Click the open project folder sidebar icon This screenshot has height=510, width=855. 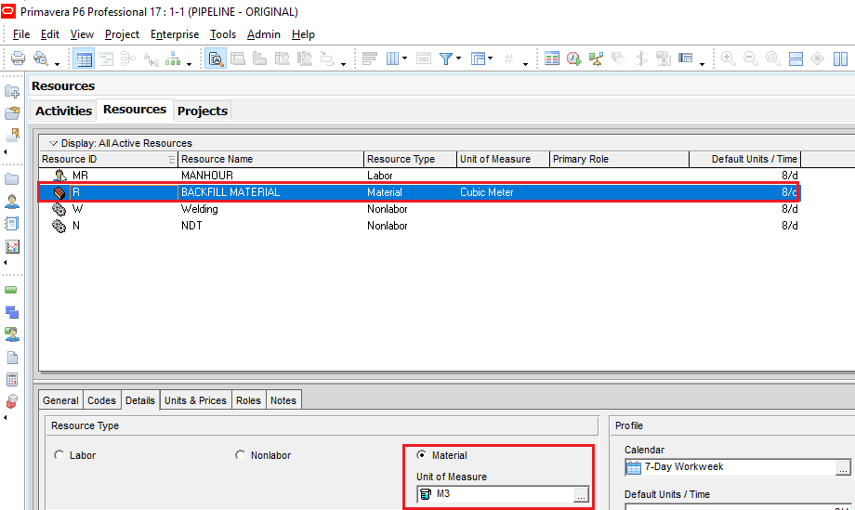[11, 112]
